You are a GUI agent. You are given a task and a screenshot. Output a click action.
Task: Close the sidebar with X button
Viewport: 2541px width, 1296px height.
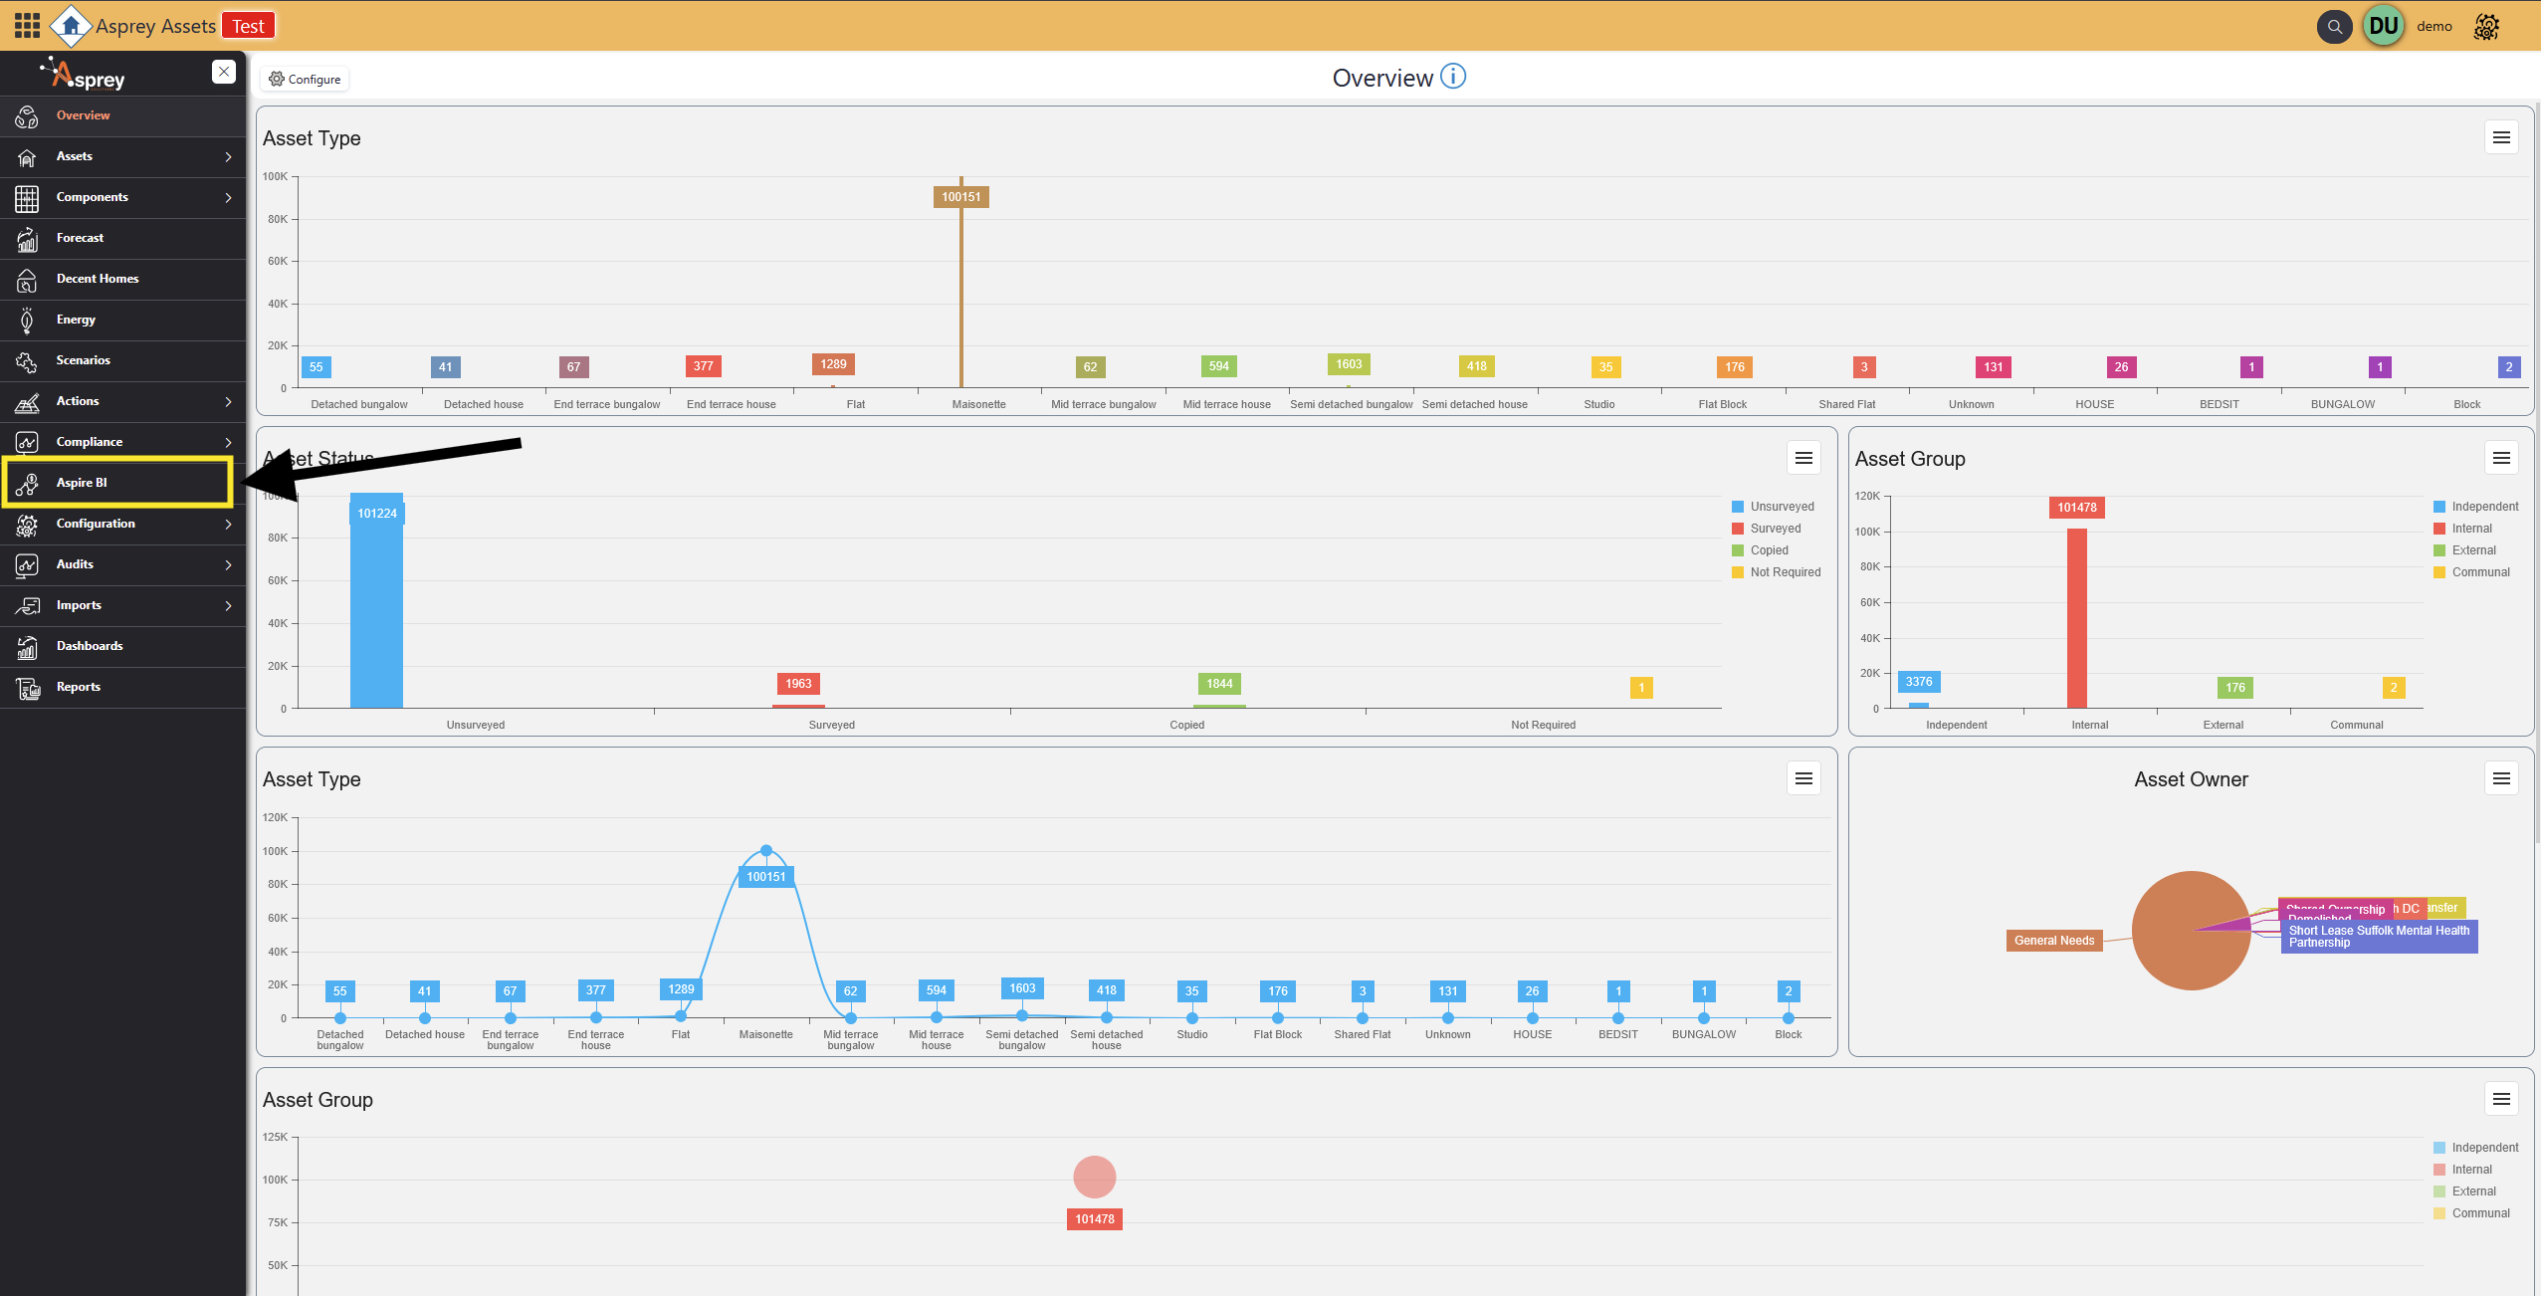pyautogui.click(x=224, y=72)
